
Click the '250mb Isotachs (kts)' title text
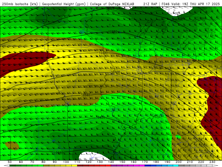20,4
